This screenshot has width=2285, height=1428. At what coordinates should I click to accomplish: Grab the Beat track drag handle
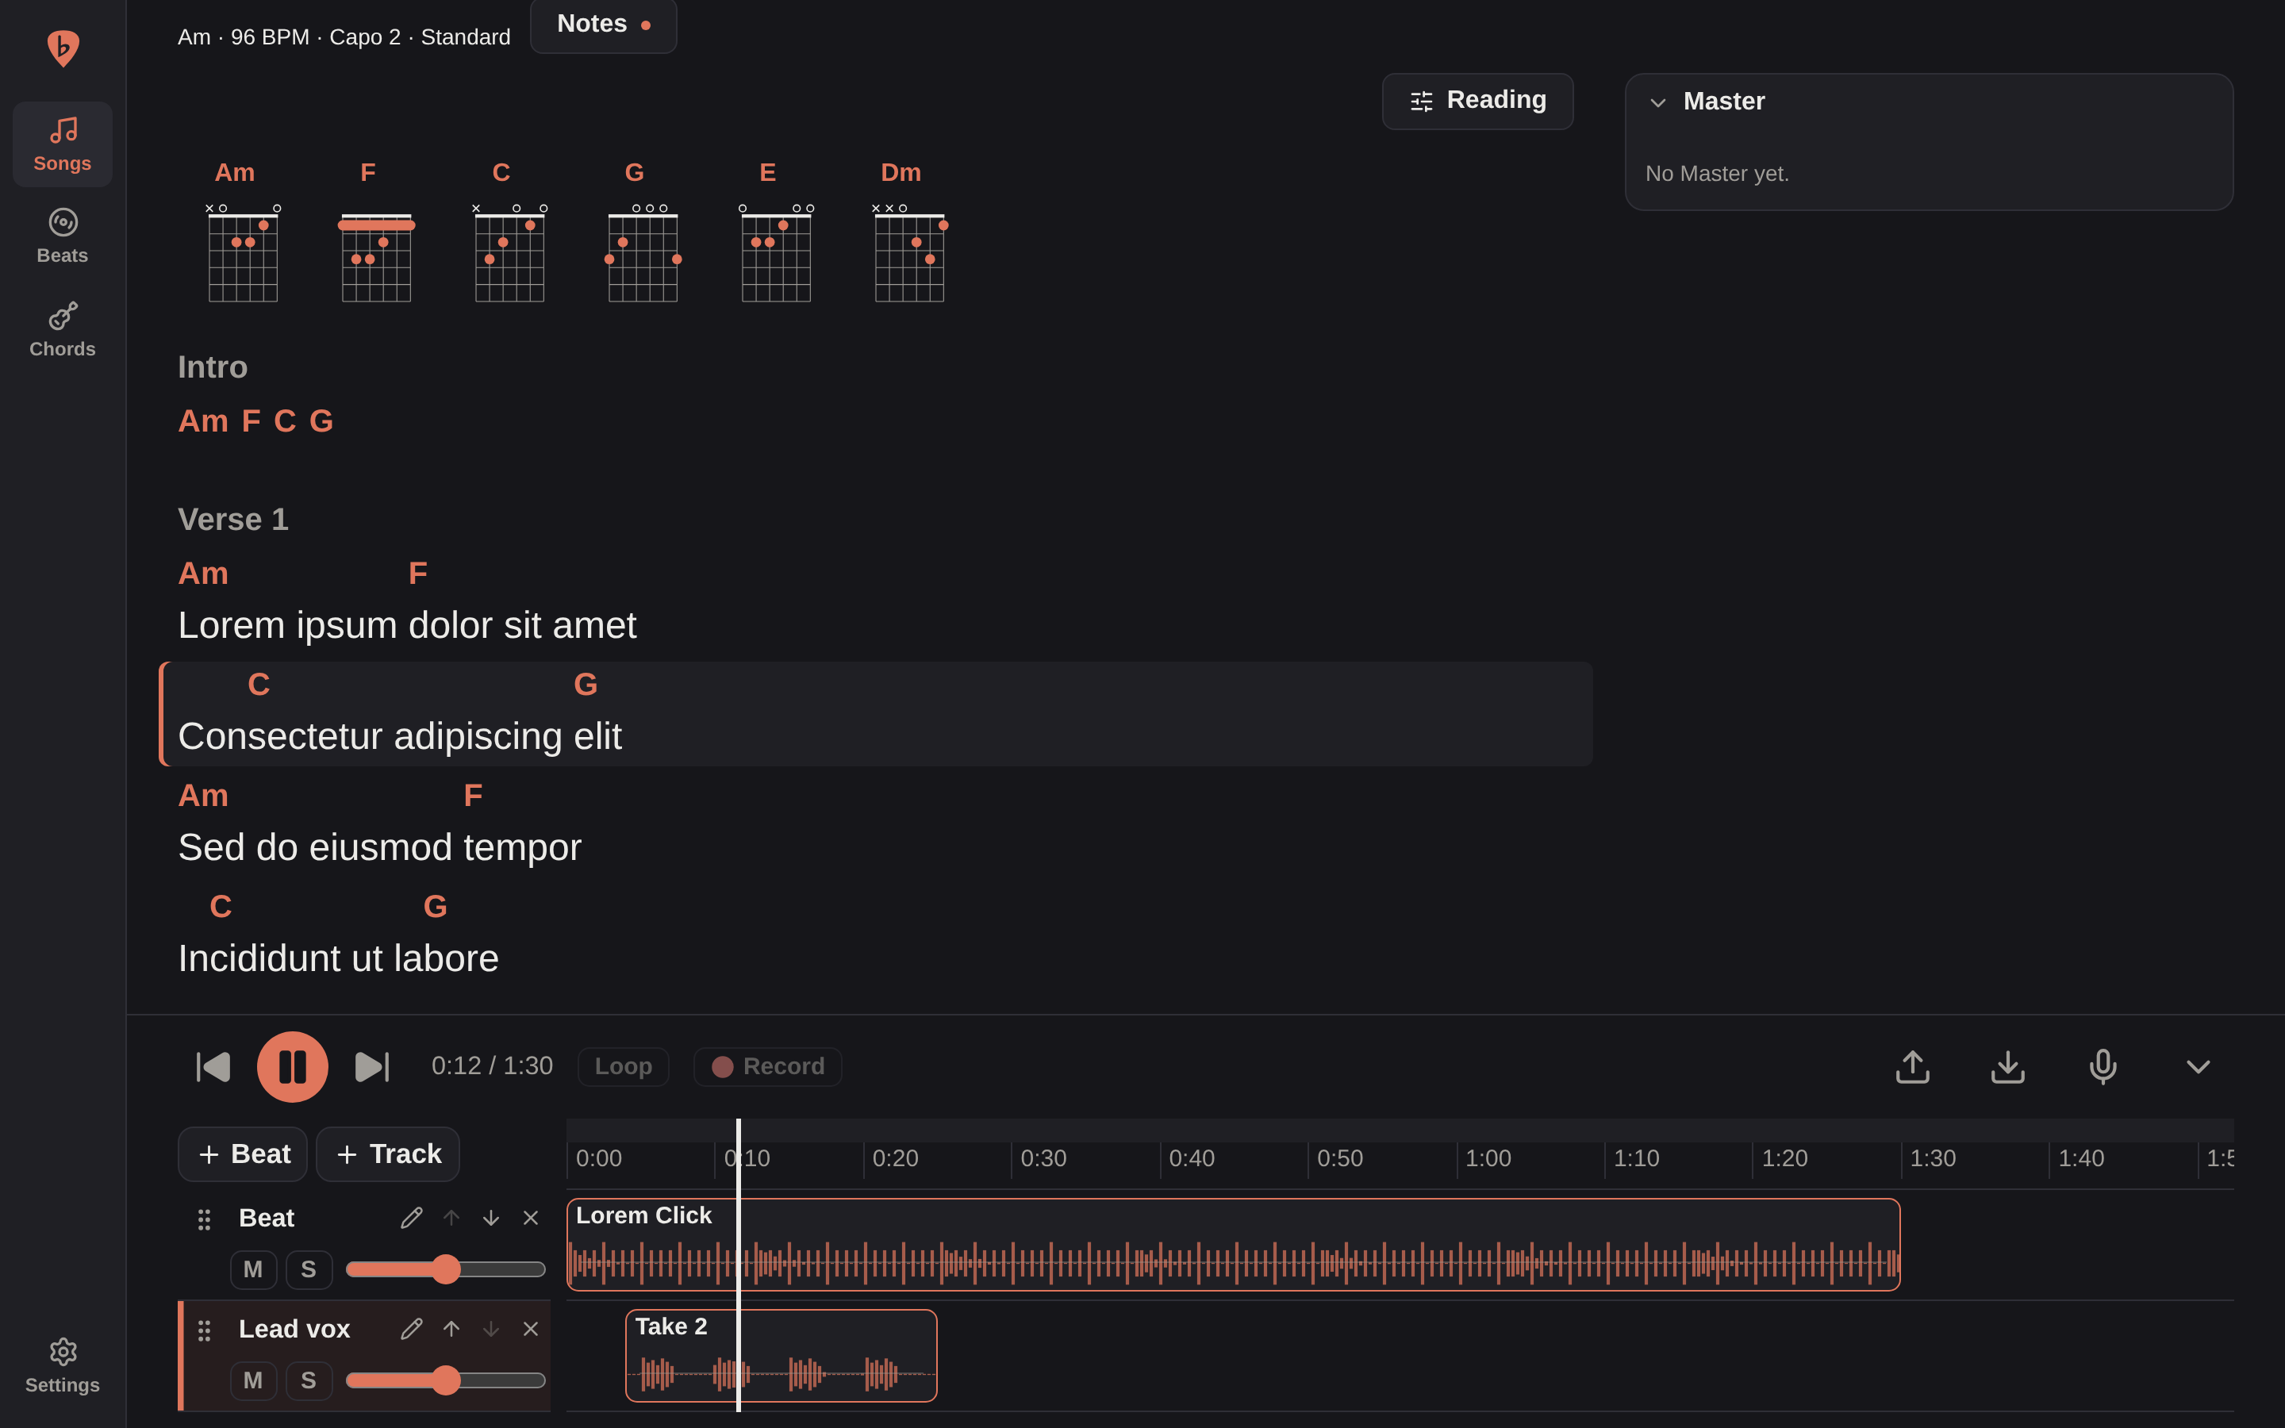(204, 1219)
